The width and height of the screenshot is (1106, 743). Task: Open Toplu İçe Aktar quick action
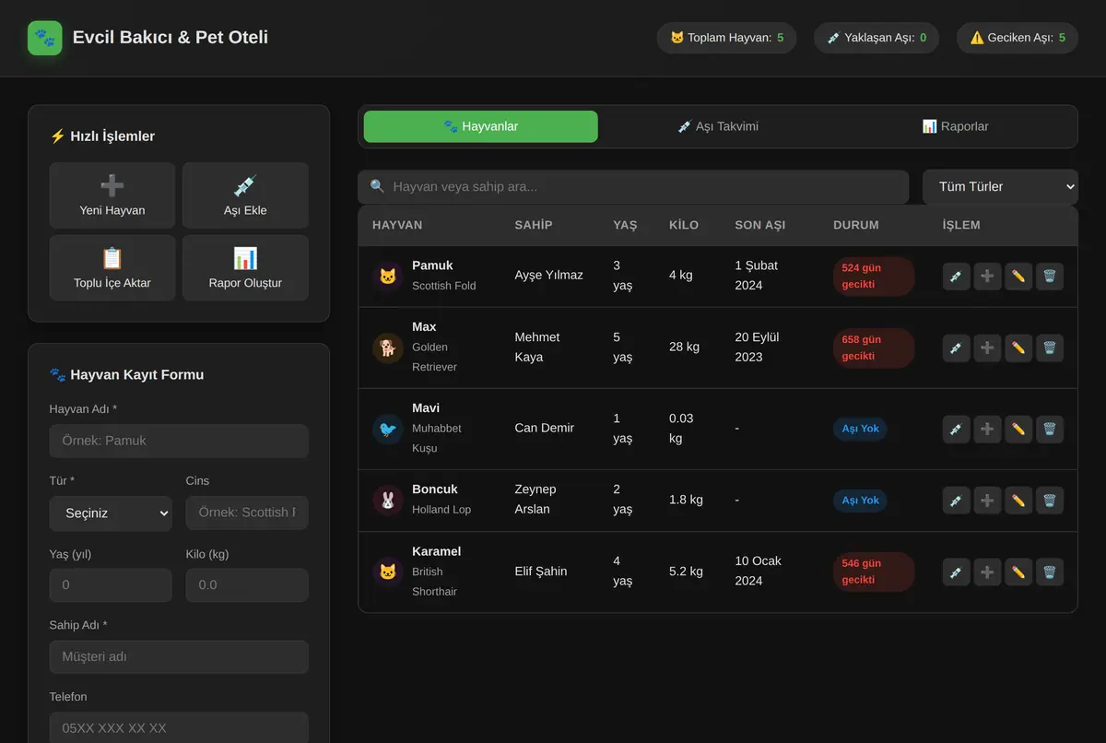click(x=112, y=268)
